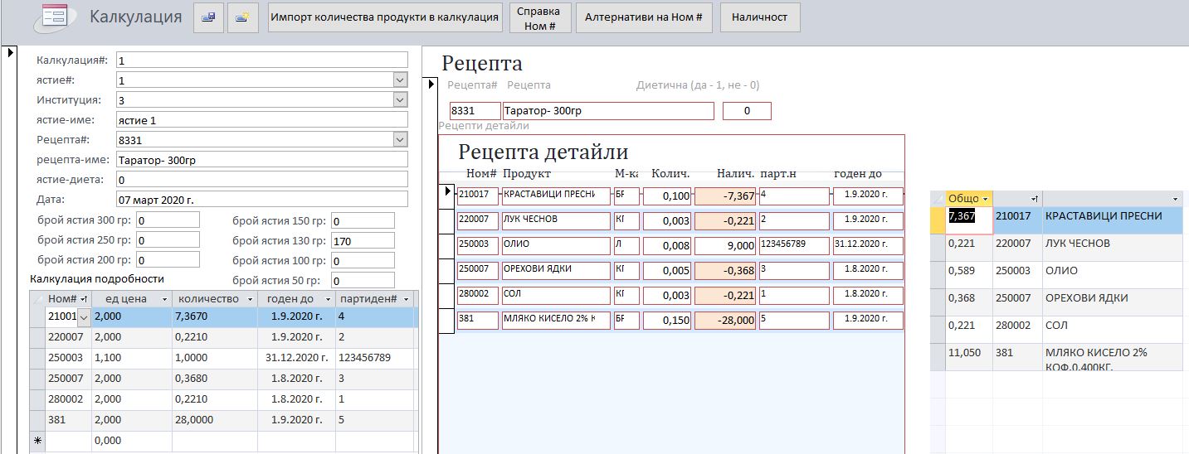Screen dimensions: 1189x454
Task: Click Продукт field ЛУК ЧЕСНОВ in details
Action: (x=555, y=221)
